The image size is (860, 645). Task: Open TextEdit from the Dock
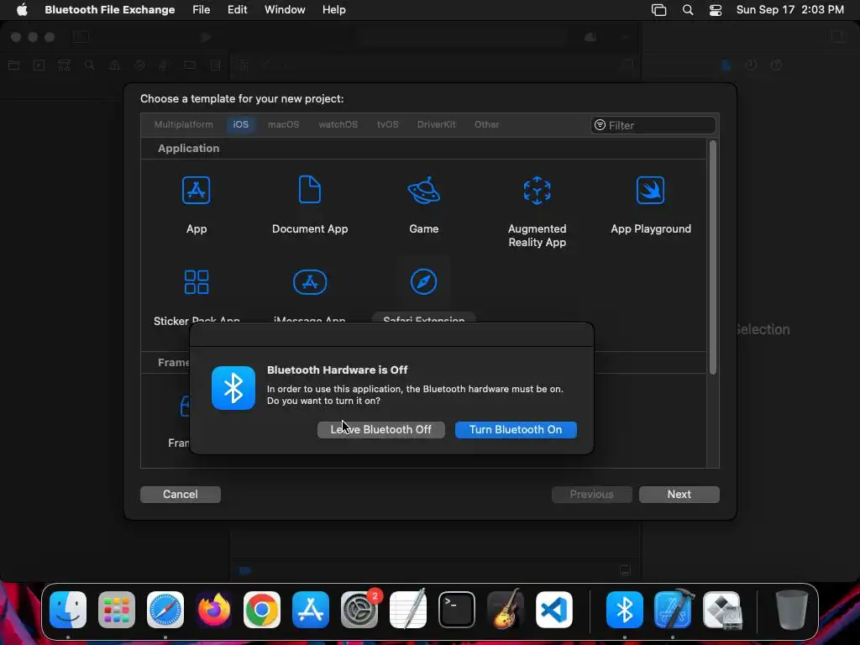click(x=407, y=610)
